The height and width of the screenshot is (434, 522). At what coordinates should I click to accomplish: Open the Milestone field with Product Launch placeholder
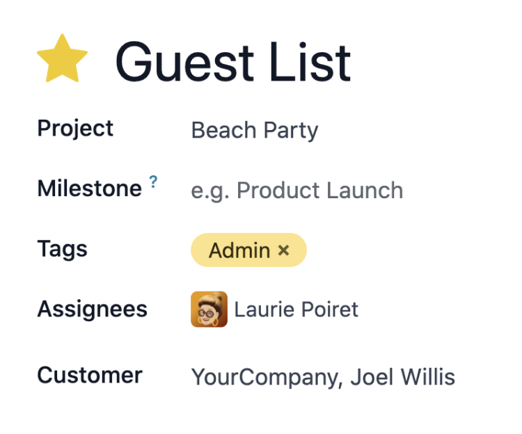click(x=296, y=191)
